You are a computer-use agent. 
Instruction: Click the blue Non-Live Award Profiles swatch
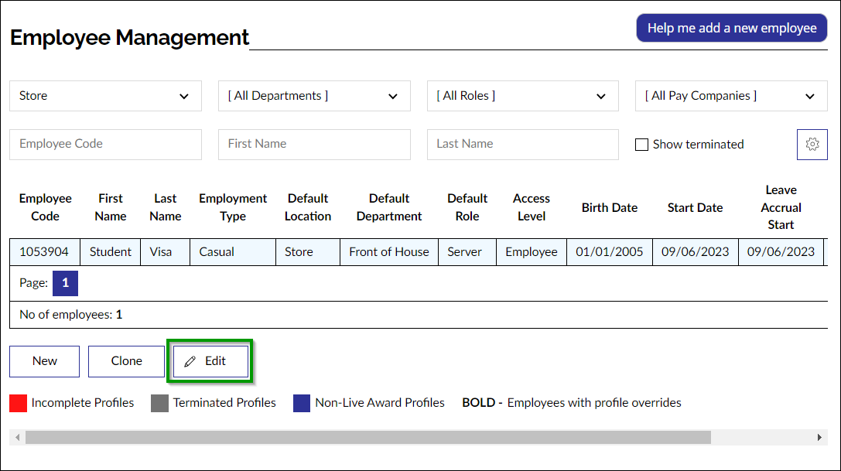coord(301,402)
